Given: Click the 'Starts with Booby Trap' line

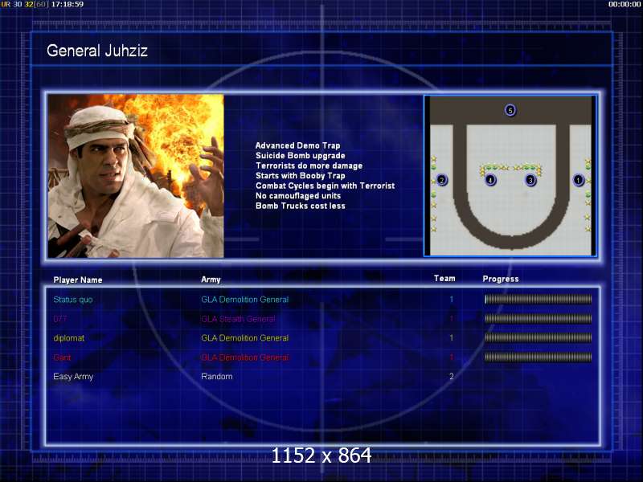Looking at the screenshot, I should [300, 176].
